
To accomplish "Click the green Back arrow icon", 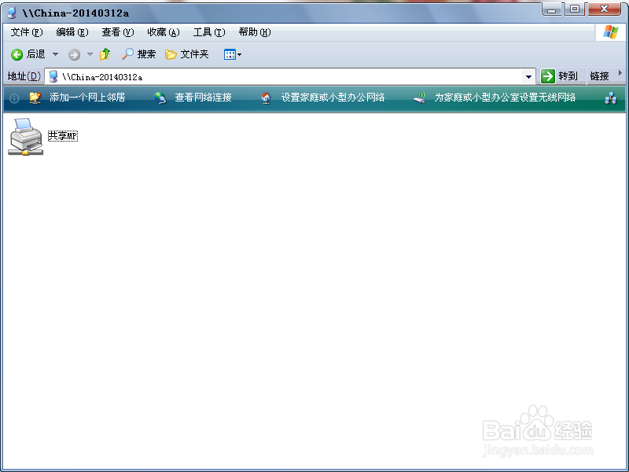I will (17, 54).
